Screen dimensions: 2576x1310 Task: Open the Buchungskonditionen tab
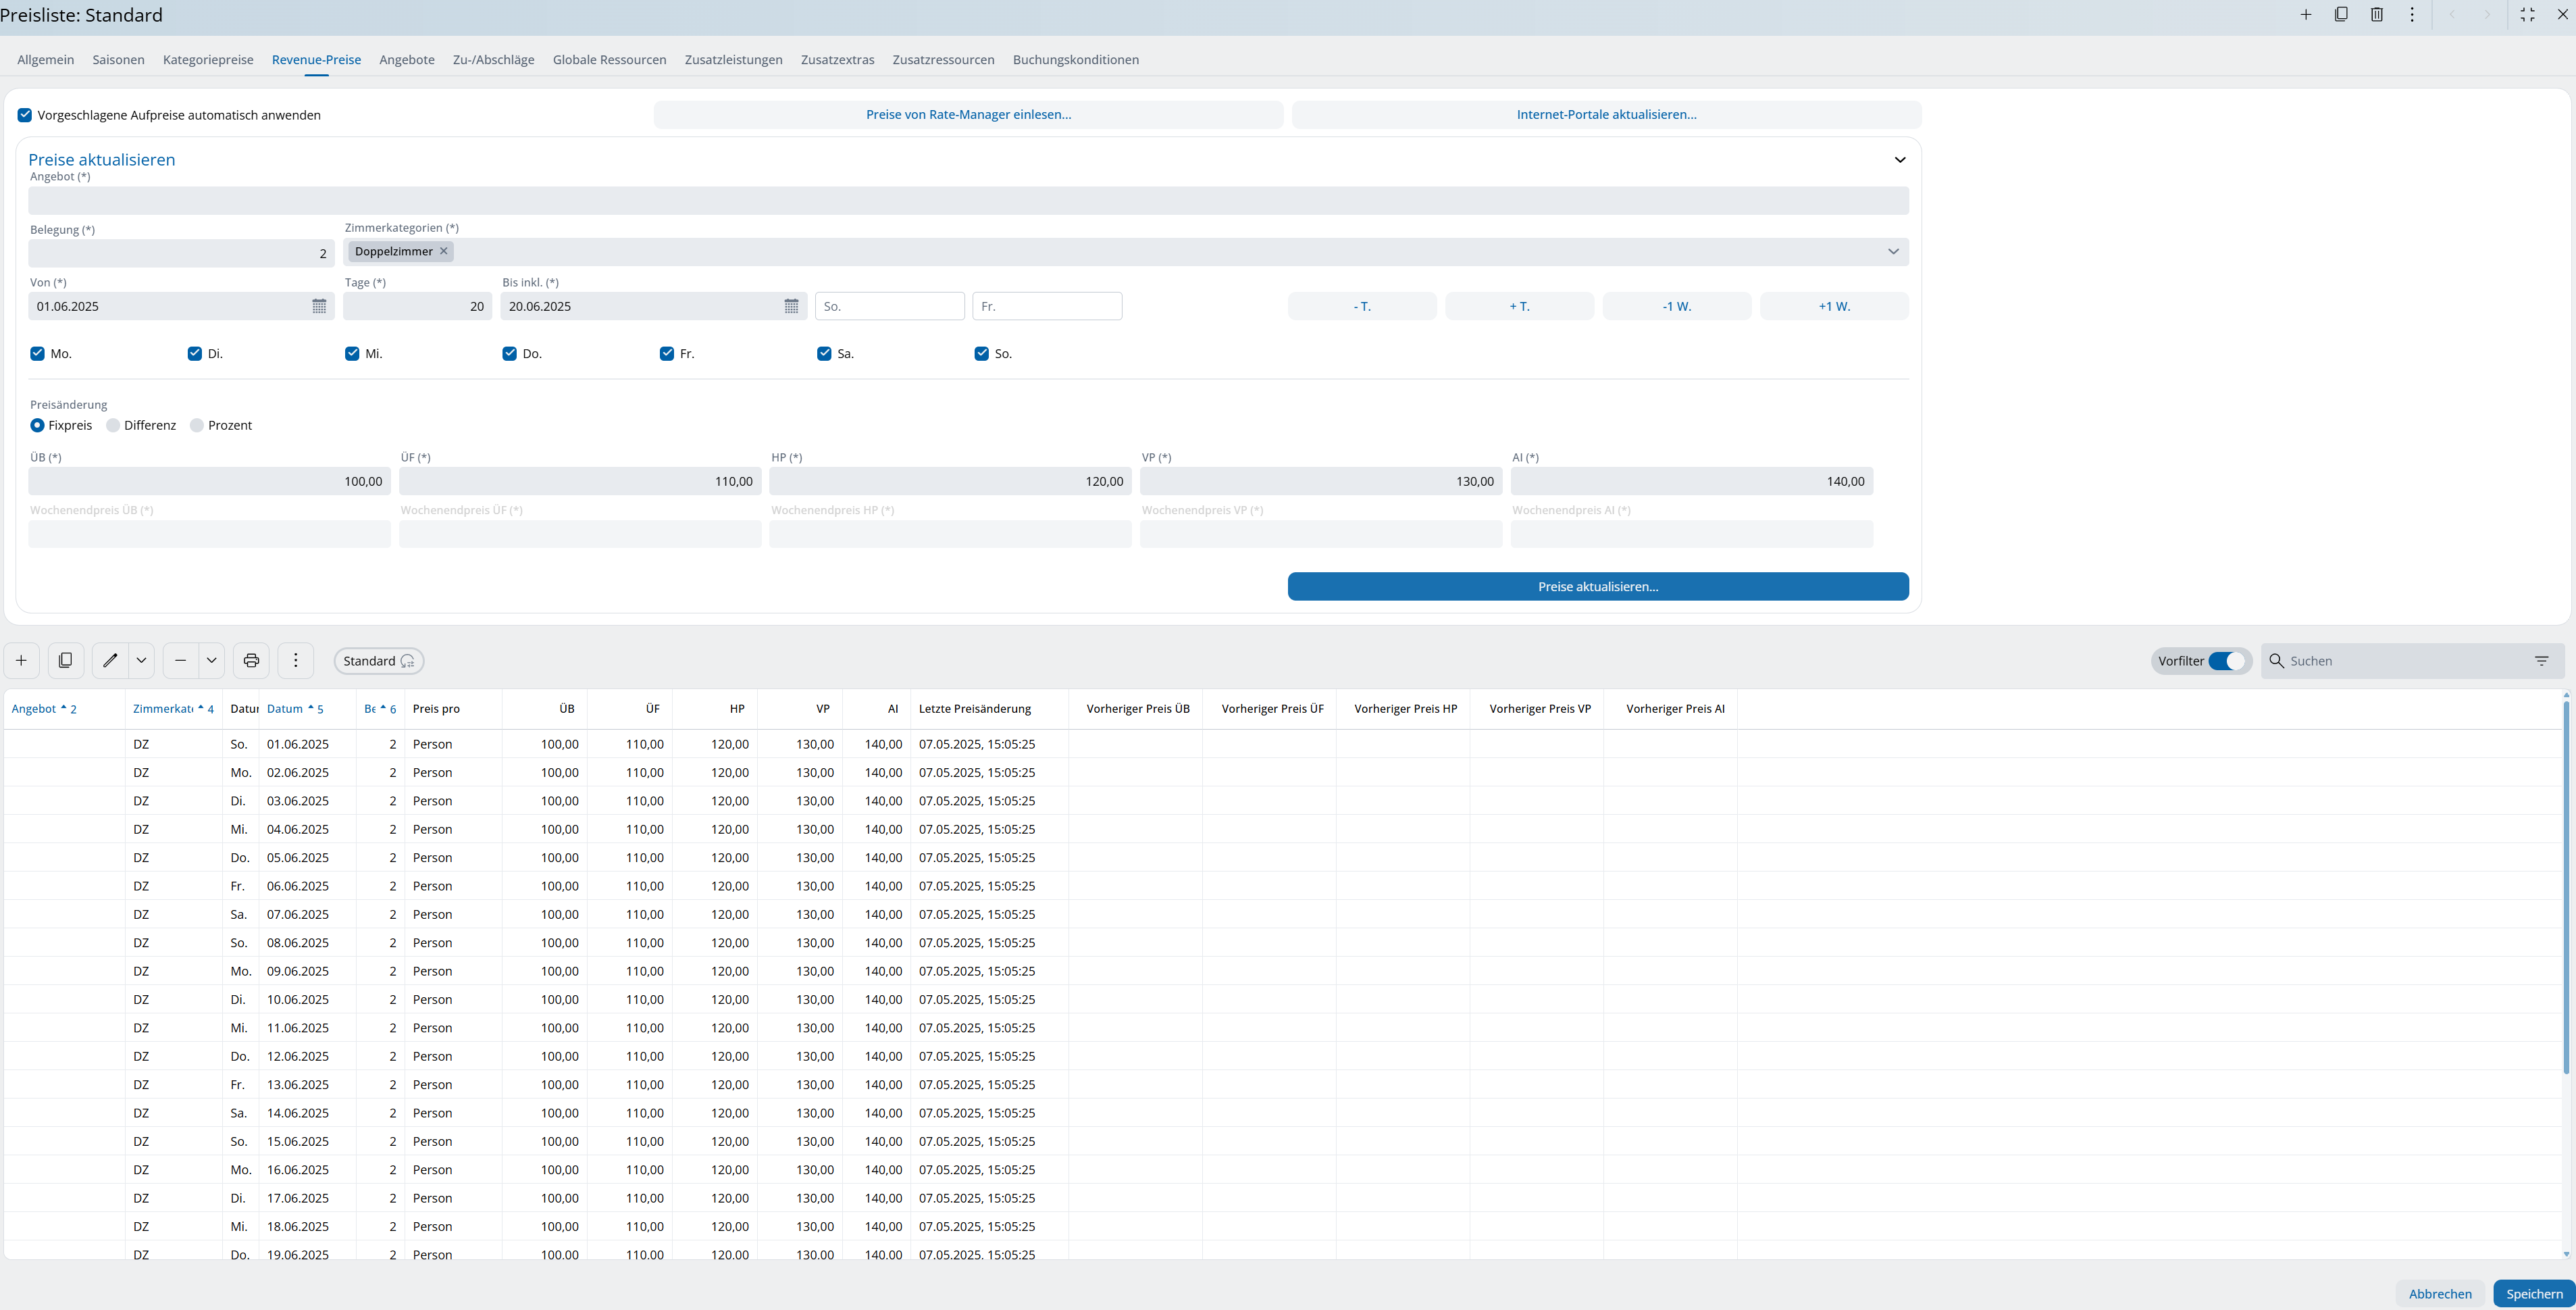pos(1075,60)
